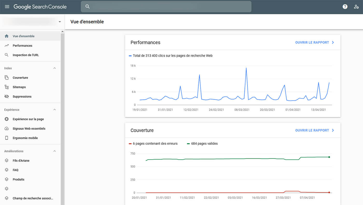Screen dimensions: 363x205
Task: Open Expérience sur la page
Action: [30, 119]
